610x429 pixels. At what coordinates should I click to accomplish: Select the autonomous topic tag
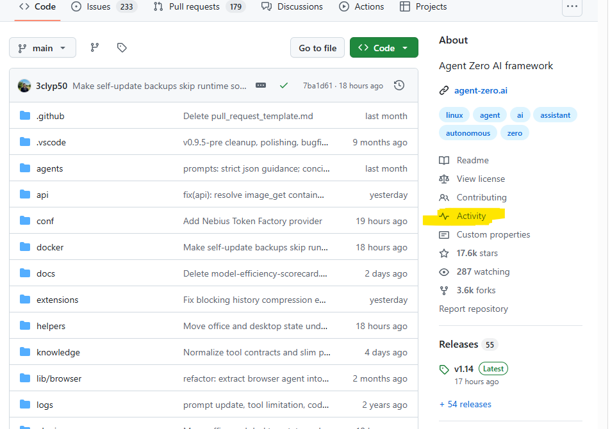468,133
